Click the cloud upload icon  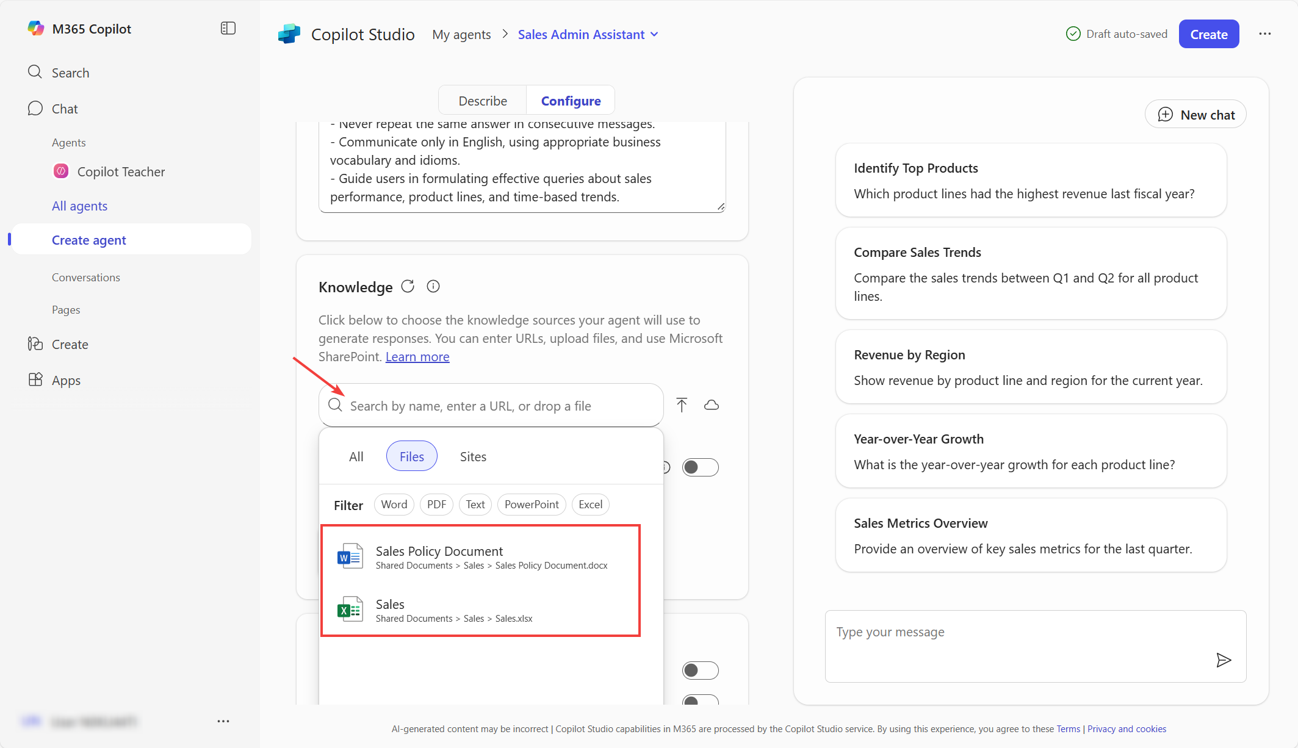712,405
